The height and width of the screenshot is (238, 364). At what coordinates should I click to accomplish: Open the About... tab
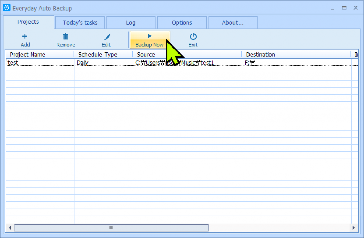tap(233, 22)
